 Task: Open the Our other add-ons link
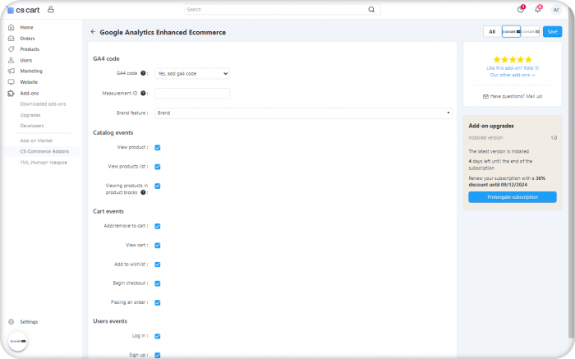513,75
